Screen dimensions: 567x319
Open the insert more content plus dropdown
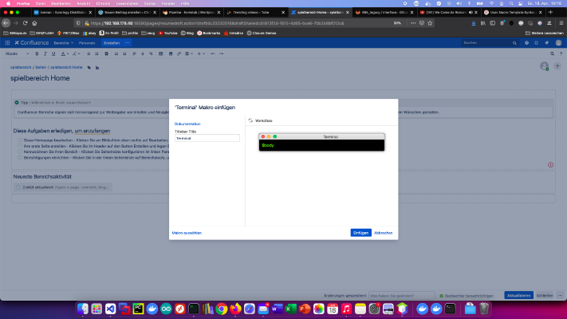click(201, 54)
